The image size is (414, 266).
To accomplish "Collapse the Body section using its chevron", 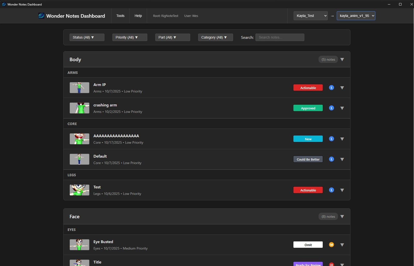I will [x=342, y=59].
